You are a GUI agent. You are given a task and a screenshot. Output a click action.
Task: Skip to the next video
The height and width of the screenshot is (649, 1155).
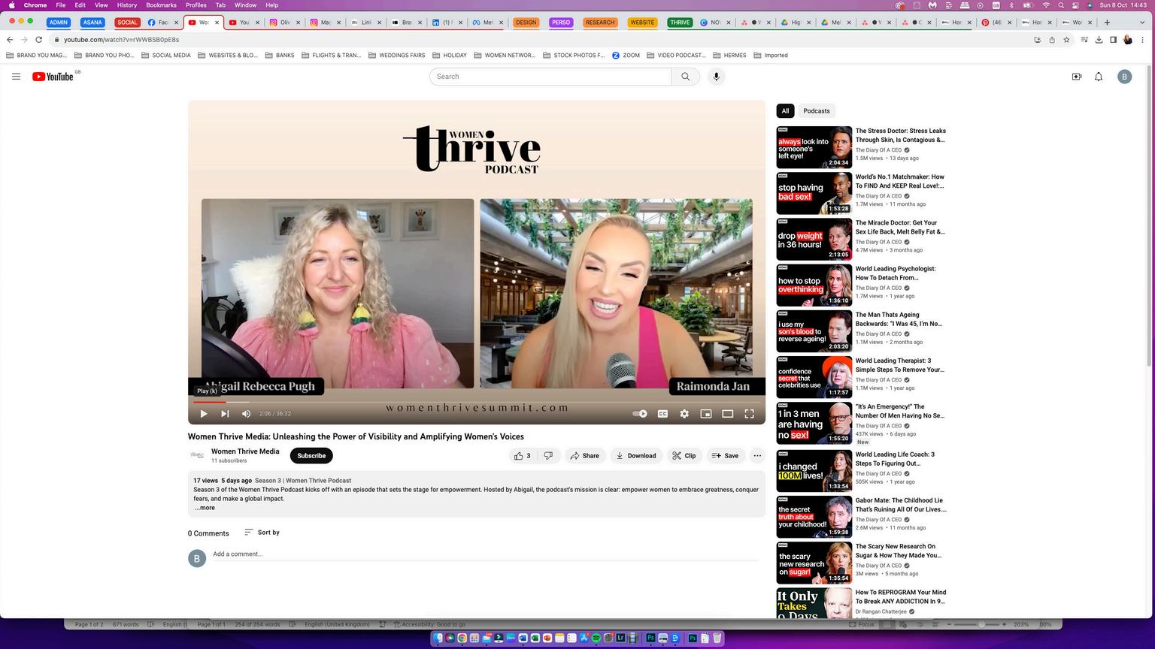tap(225, 413)
